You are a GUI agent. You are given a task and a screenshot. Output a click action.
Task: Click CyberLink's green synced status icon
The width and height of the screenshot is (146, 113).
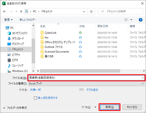80,33
